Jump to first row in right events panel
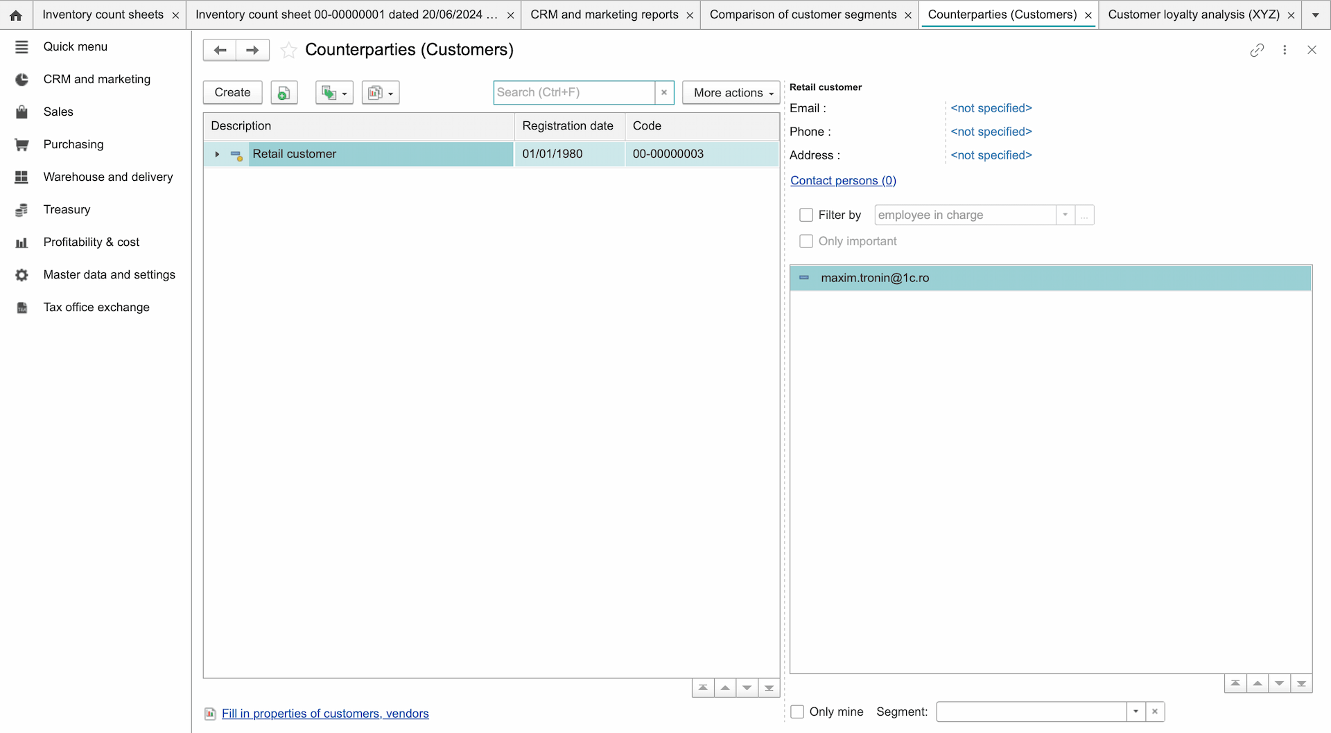Image resolution: width=1331 pixels, height=733 pixels. coord(1235,683)
